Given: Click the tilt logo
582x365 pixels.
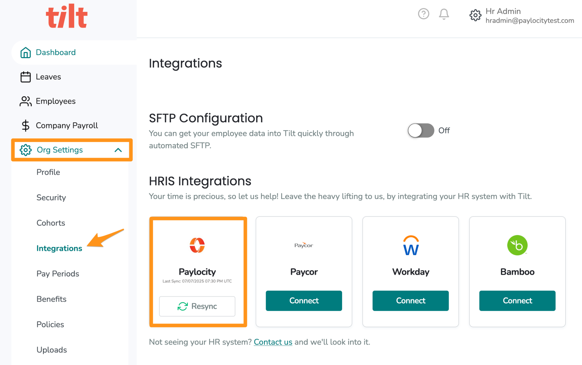Looking at the screenshot, I should (67, 16).
